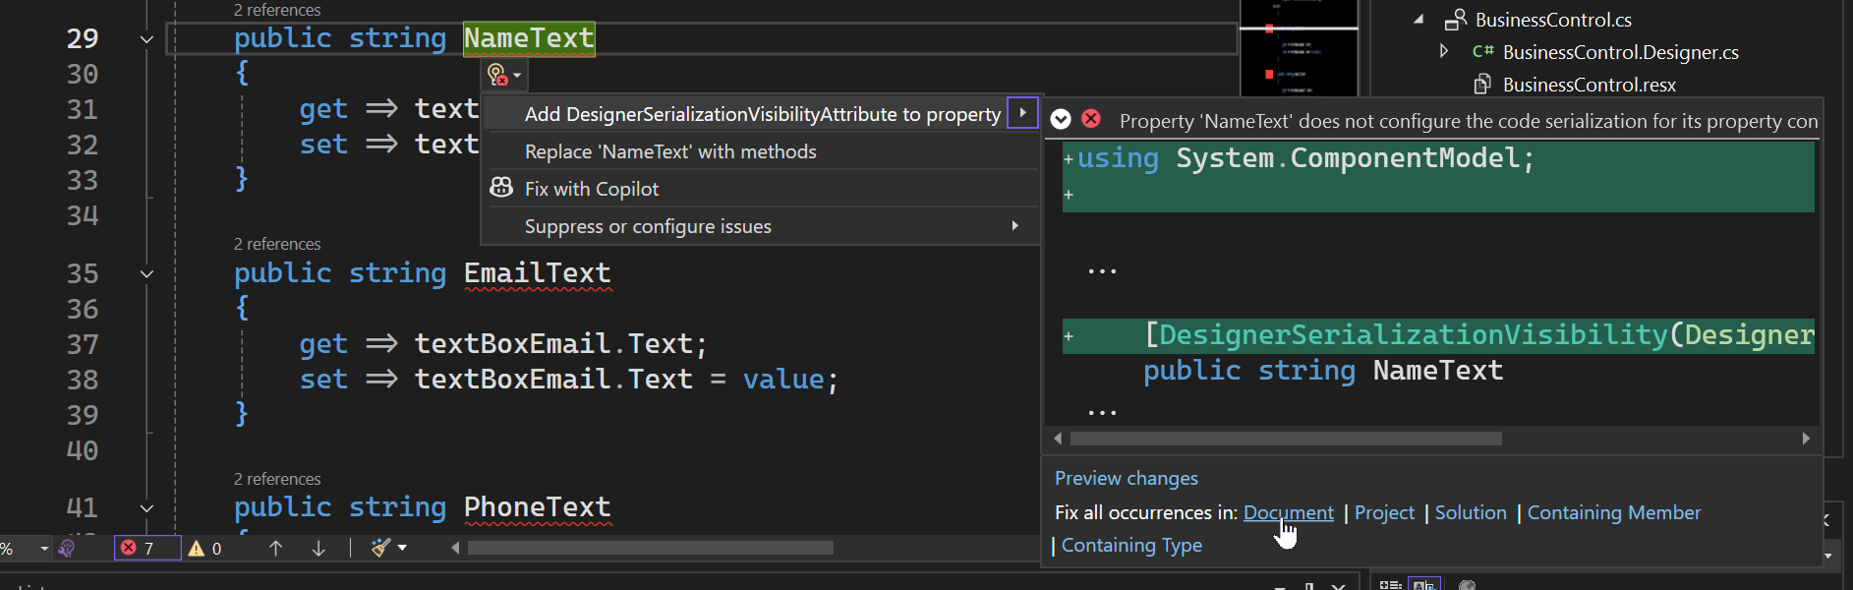
Task: Fix all occurrences in Containing Type
Action: tap(1131, 545)
